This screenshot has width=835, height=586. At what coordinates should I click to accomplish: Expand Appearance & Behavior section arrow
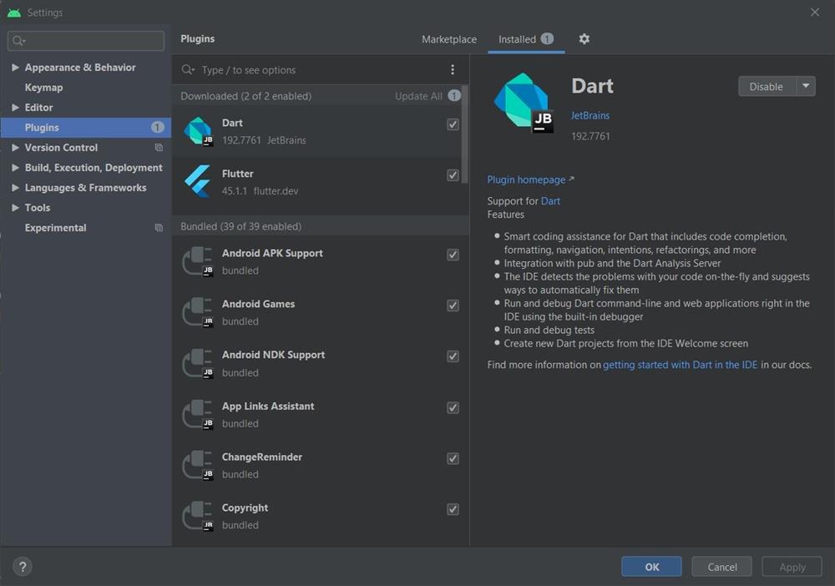15,67
